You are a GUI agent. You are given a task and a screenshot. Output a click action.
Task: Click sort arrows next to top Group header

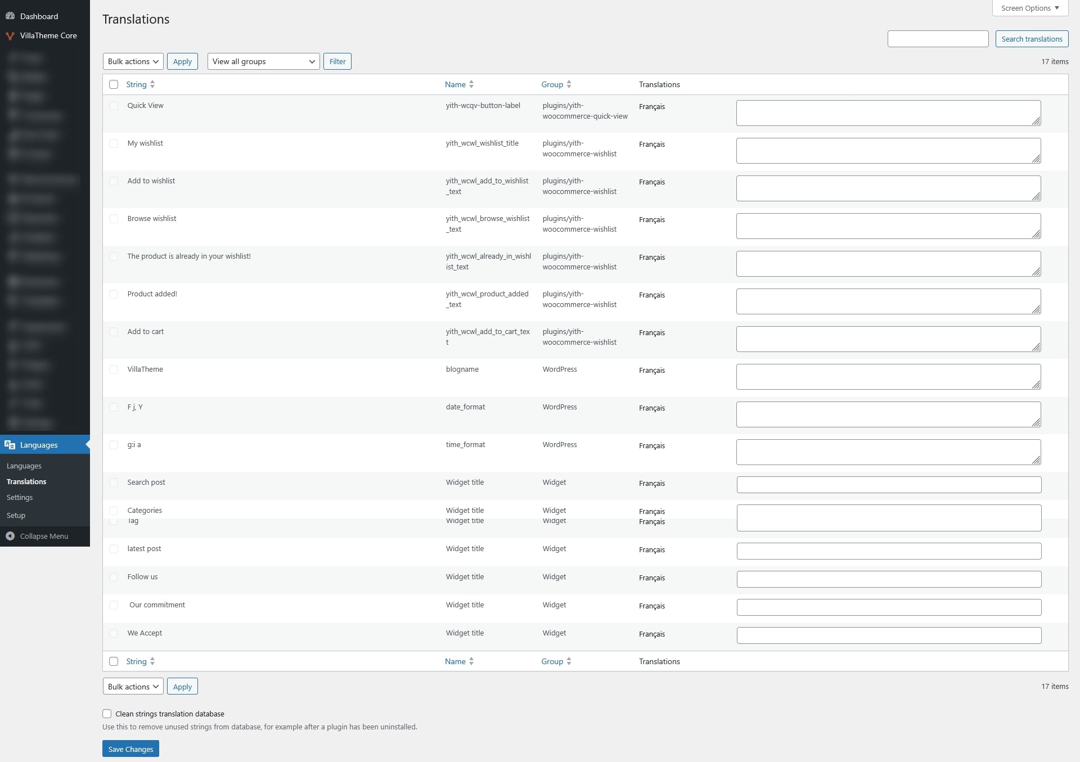(x=569, y=84)
